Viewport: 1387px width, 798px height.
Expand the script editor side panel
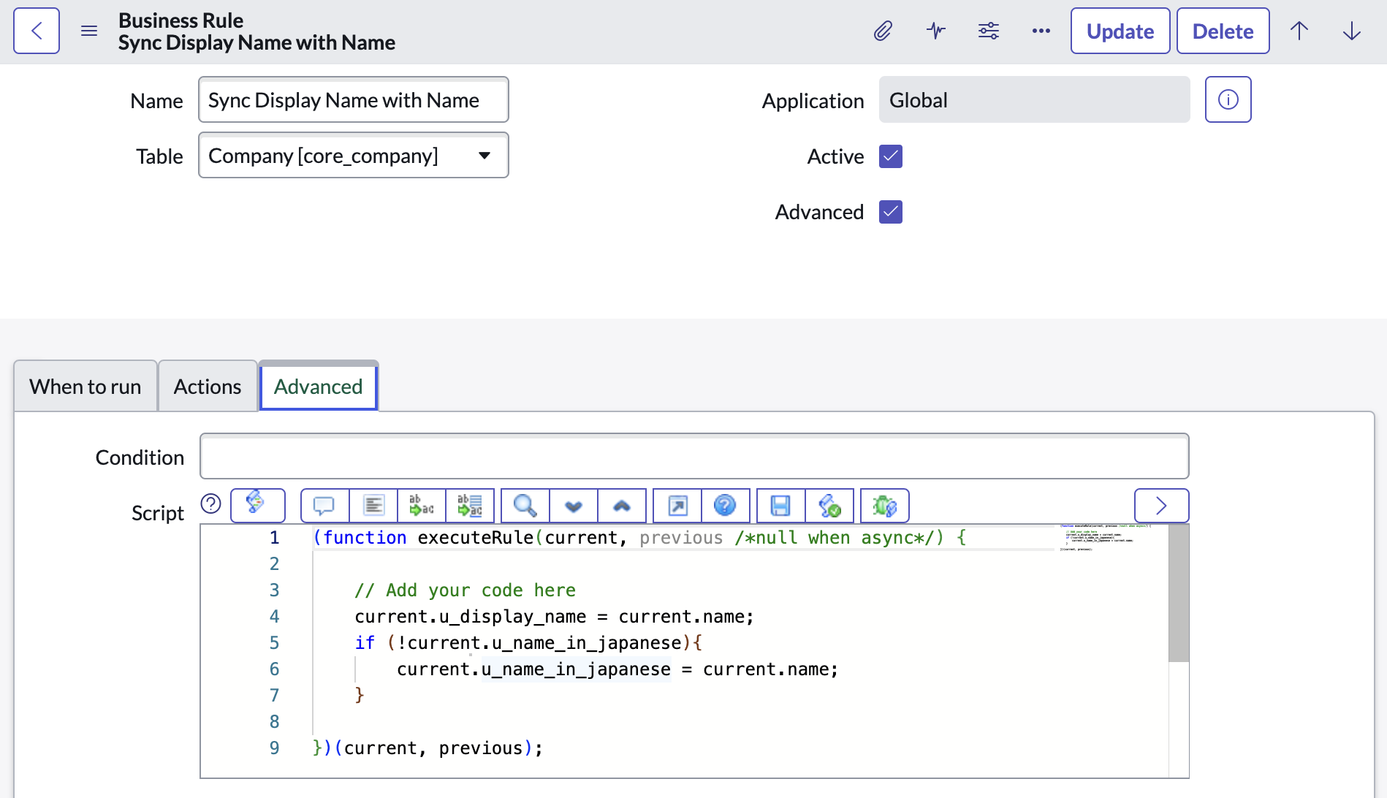click(x=1161, y=505)
